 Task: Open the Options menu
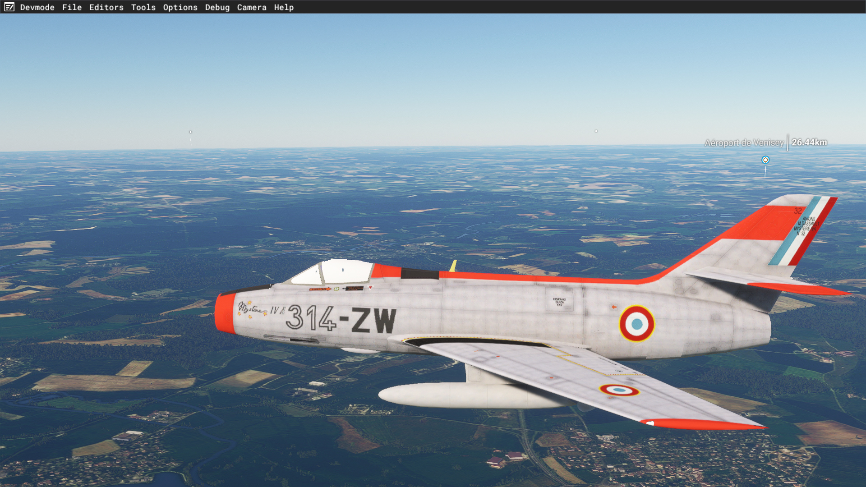click(x=180, y=7)
